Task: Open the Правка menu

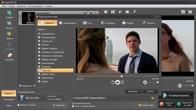Action: coord(12,6)
